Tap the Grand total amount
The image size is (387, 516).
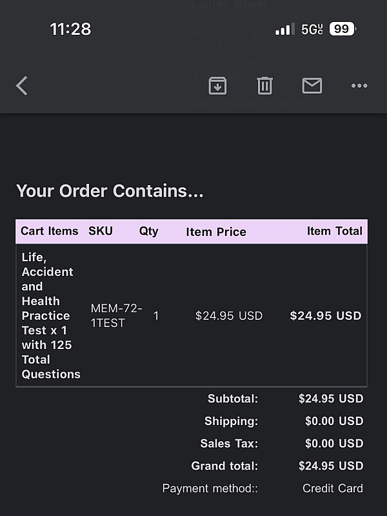coord(331,466)
